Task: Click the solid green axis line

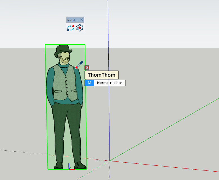Action: pyautogui.click(x=169, y=126)
